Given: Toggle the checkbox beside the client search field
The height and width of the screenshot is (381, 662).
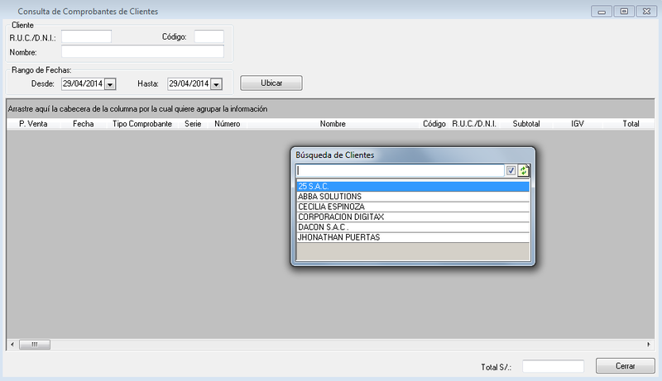Looking at the screenshot, I should [511, 171].
